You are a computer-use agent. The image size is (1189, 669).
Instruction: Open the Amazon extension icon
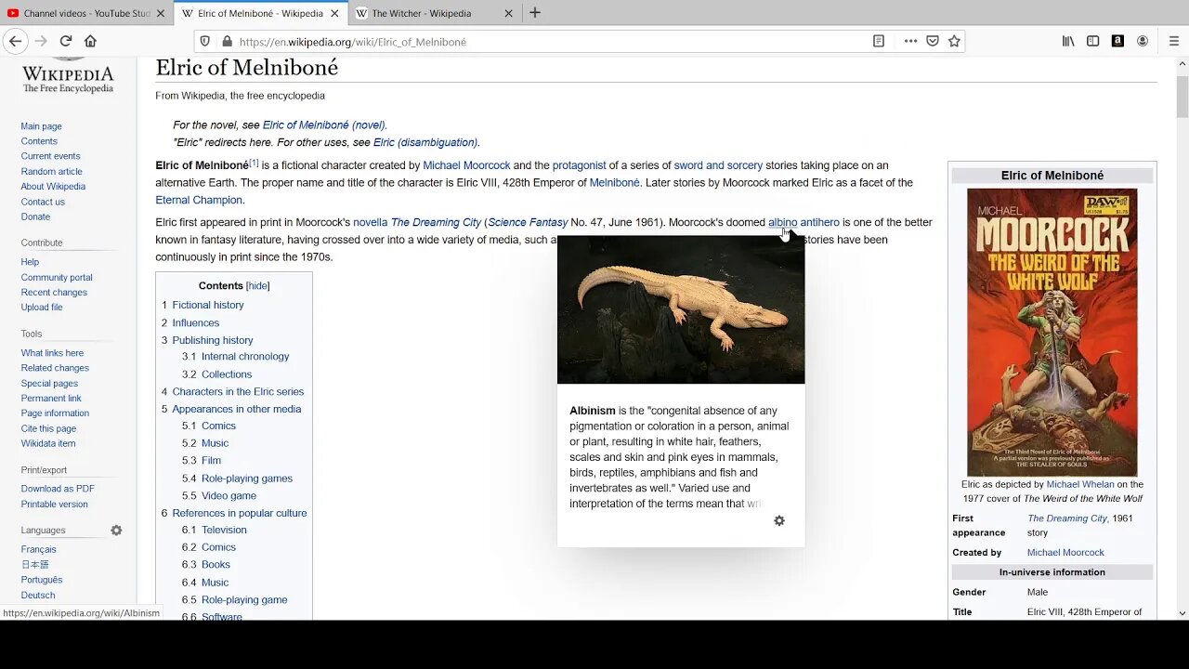click(1117, 41)
